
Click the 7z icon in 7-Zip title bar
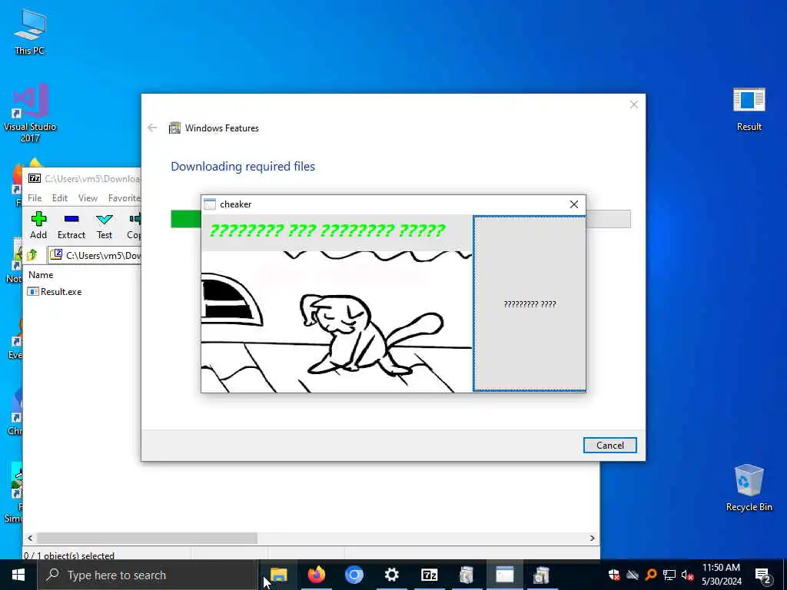tap(34, 178)
